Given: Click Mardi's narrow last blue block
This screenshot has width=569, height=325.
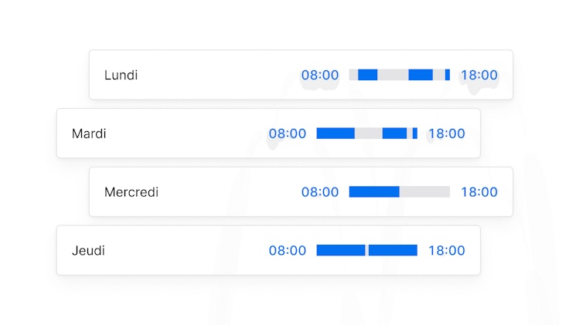Looking at the screenshot, I should [x=415, y=134].
